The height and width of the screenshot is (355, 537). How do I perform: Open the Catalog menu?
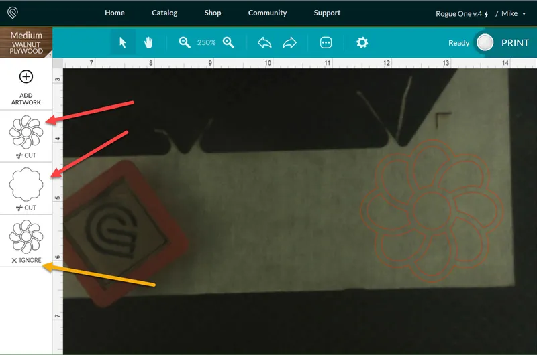point(164,13)
